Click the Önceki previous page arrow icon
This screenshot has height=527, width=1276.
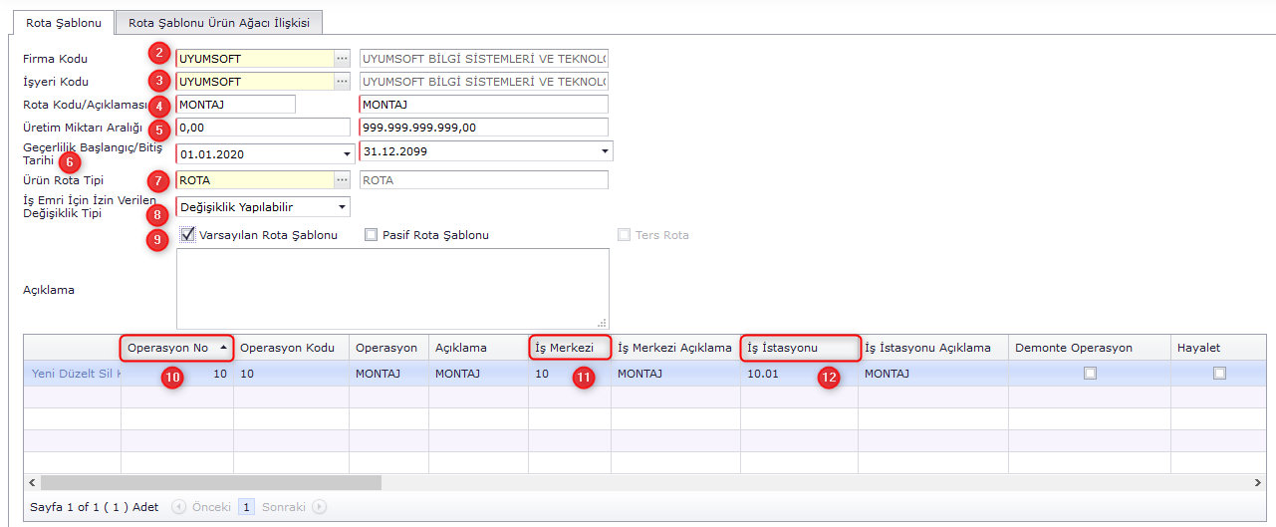pos(179,507)
